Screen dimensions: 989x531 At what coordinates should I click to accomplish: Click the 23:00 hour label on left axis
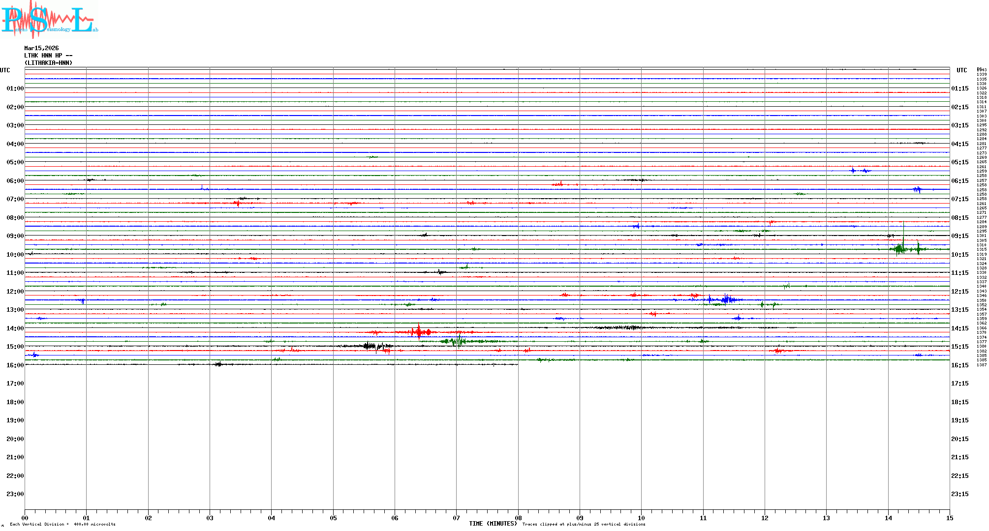click(15, 494)
